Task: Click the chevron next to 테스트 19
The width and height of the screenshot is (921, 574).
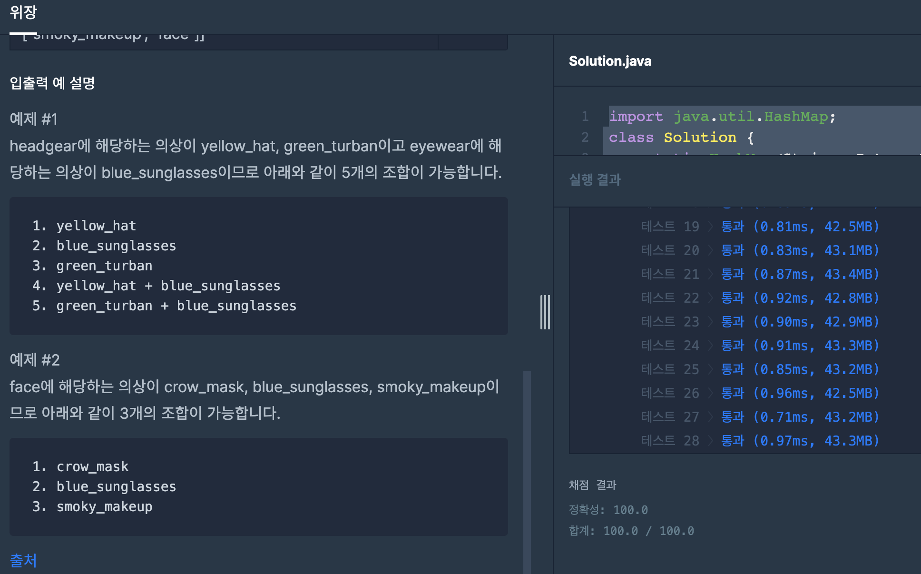Action: tap(710, 227)
